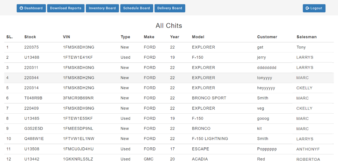
Task: Navigate to the Delivery Board
Action: pyautogui.click(x=170, y=8)
